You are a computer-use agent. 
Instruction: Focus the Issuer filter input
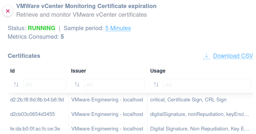pos(115,85)
